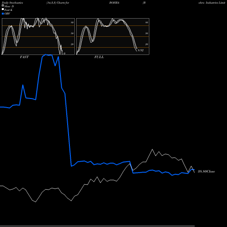Click the blue OBV legend swatch
Image resolution: width=227 pixels, height=227 pixels.
3,14
